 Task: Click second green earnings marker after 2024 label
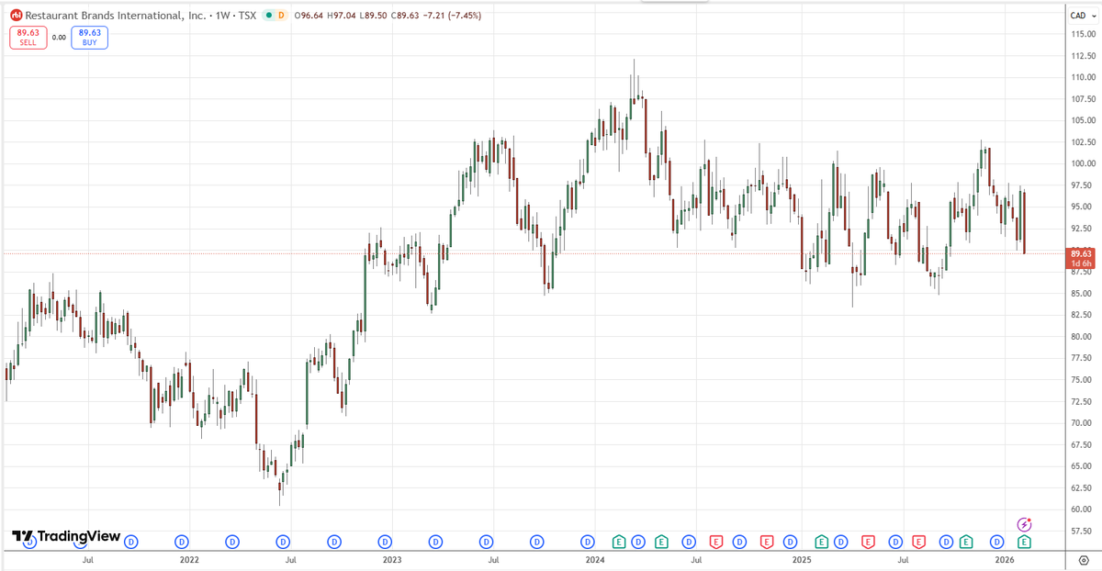[x=660, y=543]
